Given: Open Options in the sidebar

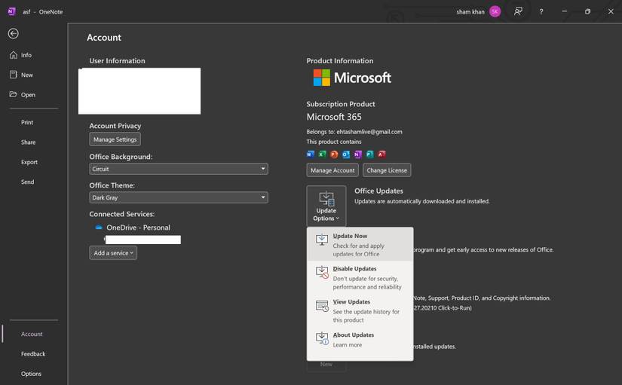Looking at the screenshot, I should coord(31,374).
